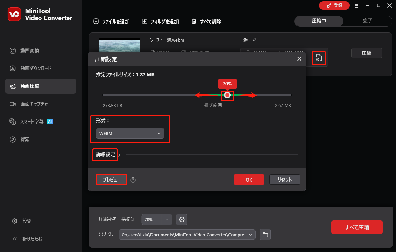396x252 pixels.
Task: Switch to the 完了 tab
Action: tap(368, 21)
